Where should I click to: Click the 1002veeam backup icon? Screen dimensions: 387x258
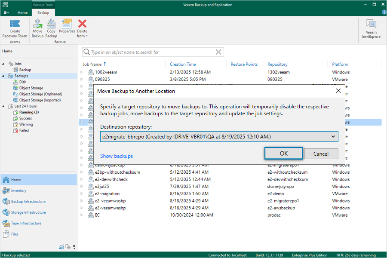(91, 72)
